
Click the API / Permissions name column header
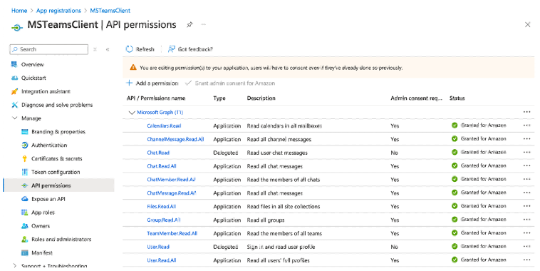click(156, 98)
